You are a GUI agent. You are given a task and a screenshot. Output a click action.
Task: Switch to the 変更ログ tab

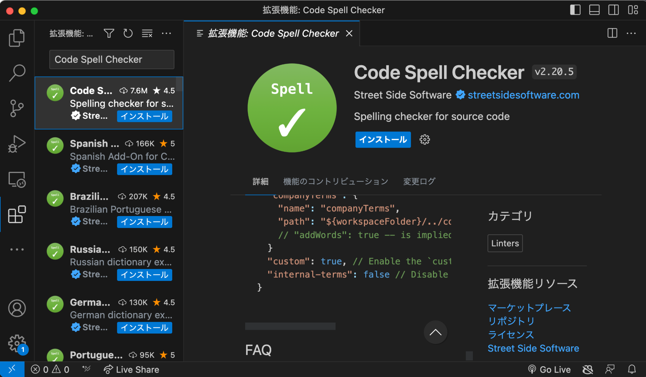[x=419, y=181]
